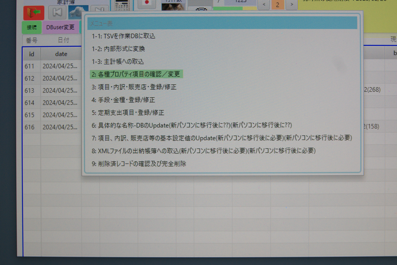The height and width of the screenshot is (265, 397).
Task: Open menu 3: 項目・内訳・販売店・登録/修正
Action: coord(134,87)
